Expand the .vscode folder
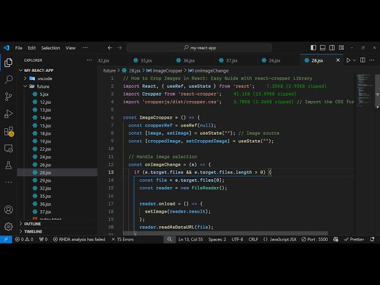This screenshot has width=380, height=285. 43,78
